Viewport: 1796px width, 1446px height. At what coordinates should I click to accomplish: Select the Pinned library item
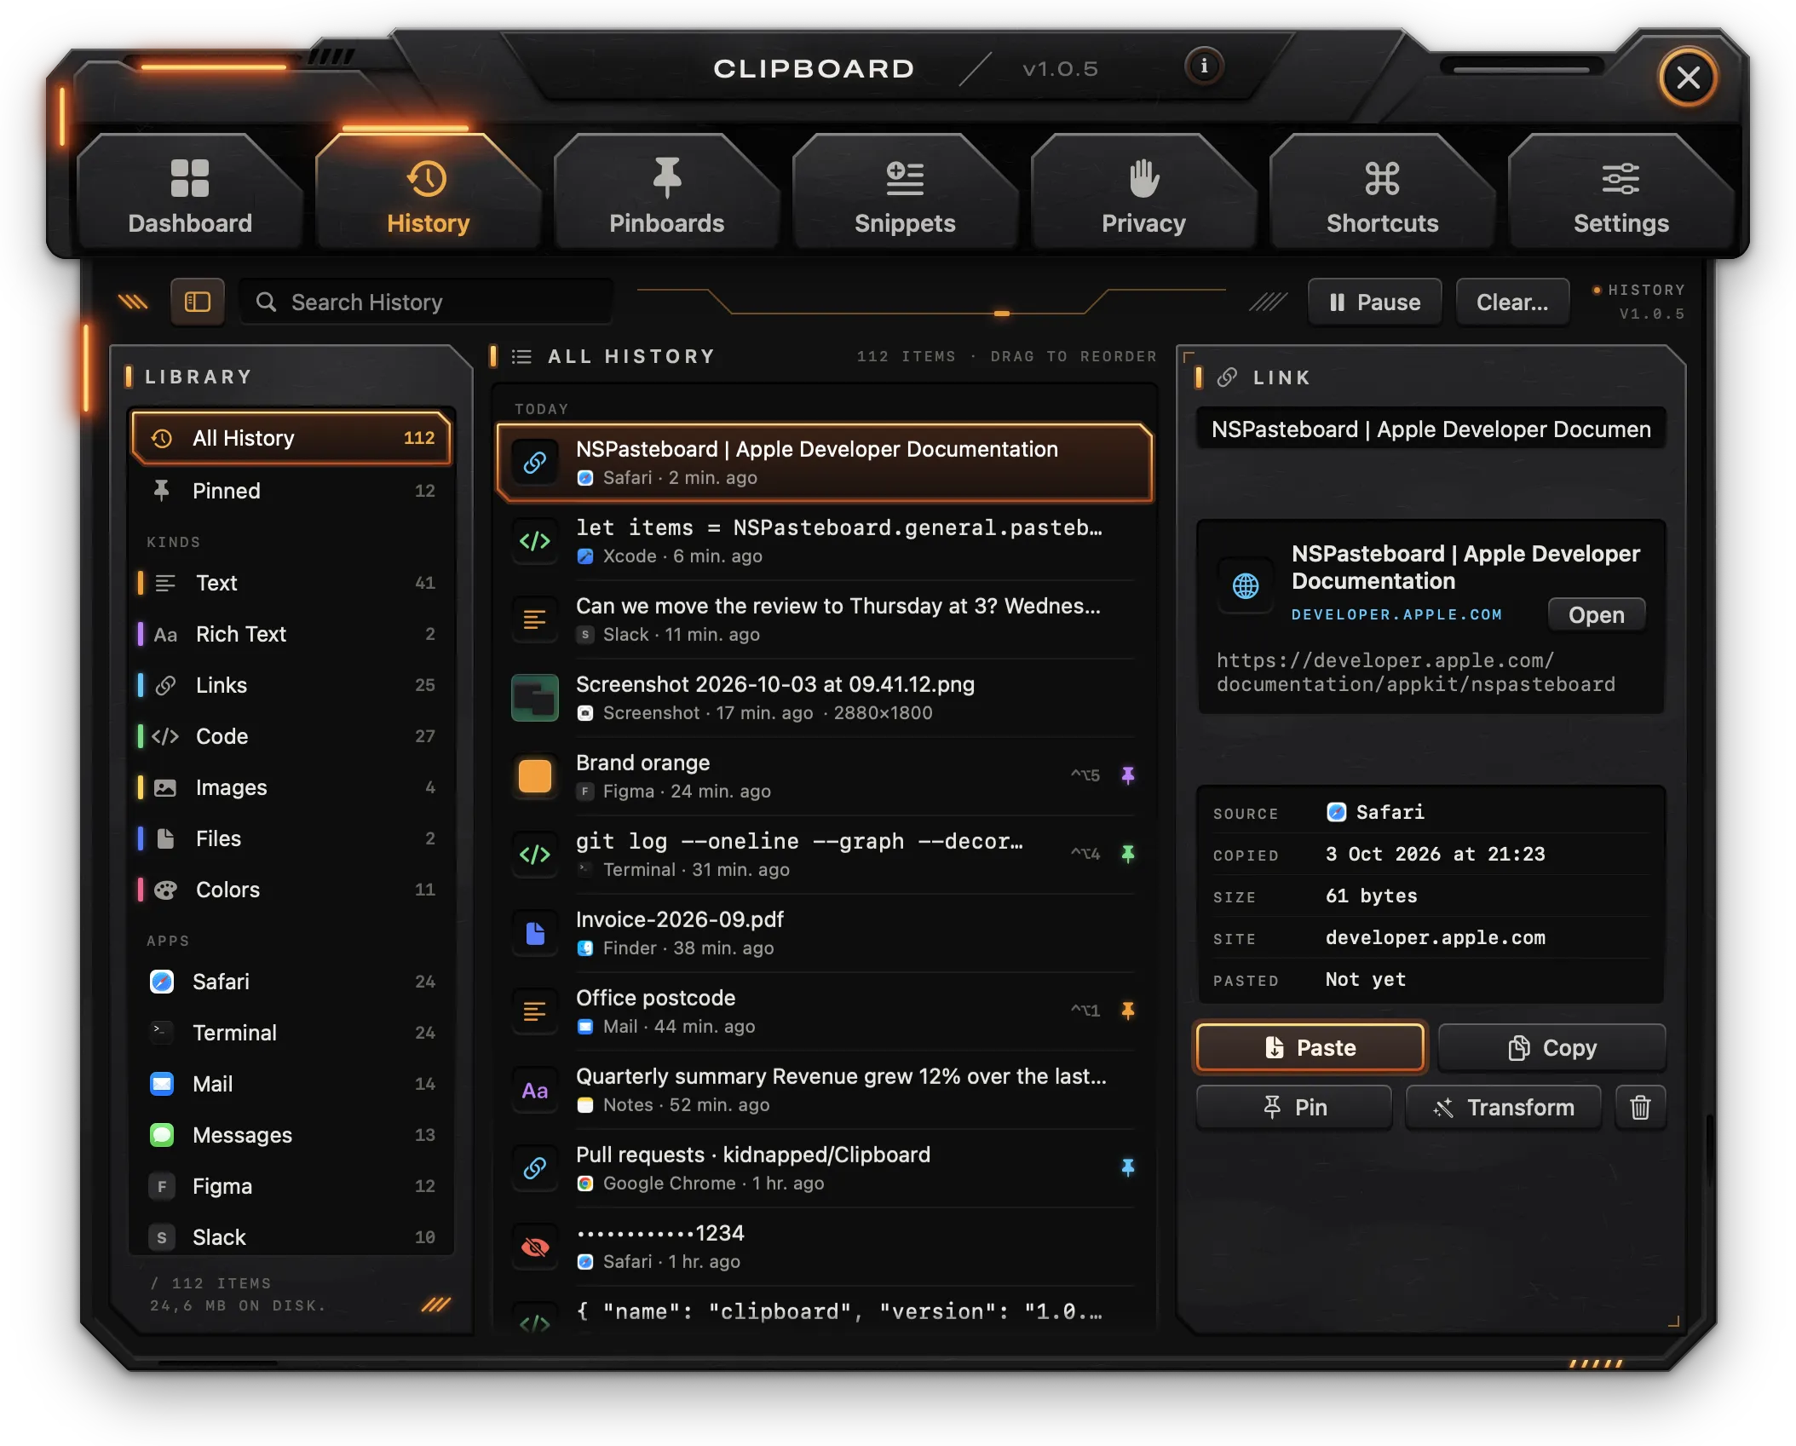(291, 491)
